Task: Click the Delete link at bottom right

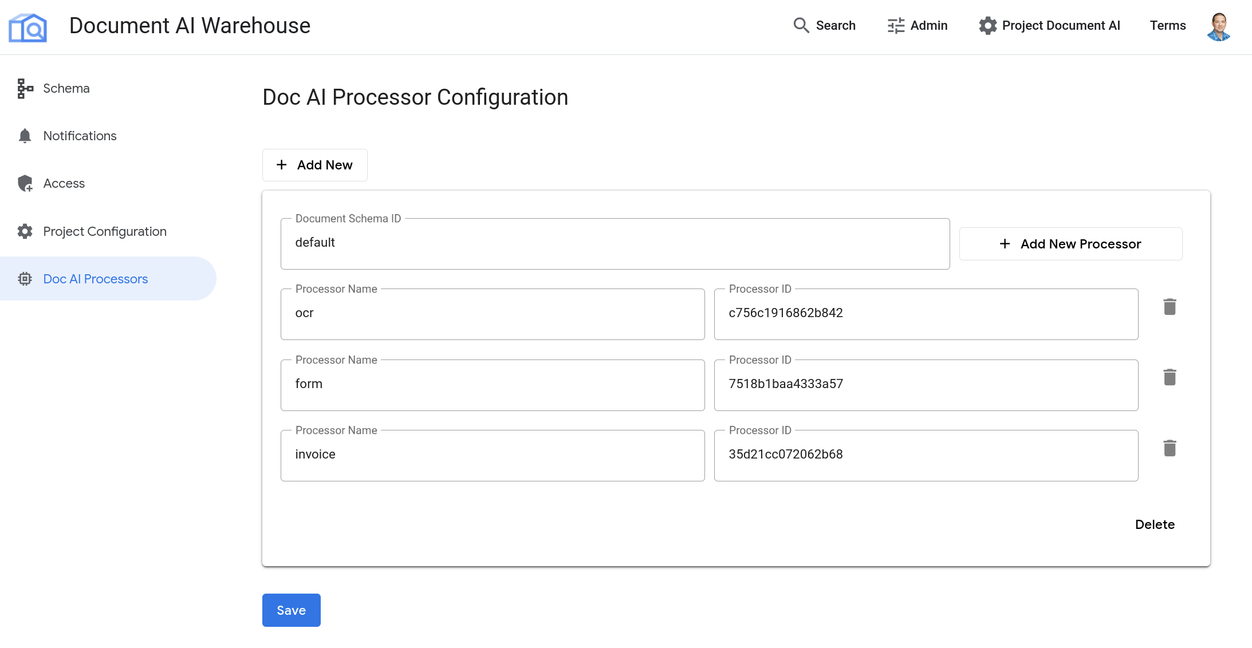Action: pos(1155,523)
